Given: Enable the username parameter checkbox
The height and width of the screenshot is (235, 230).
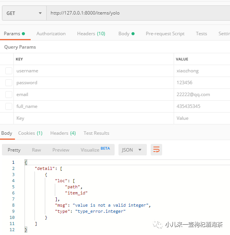Looking at the screenshot, I should [8, 71].
